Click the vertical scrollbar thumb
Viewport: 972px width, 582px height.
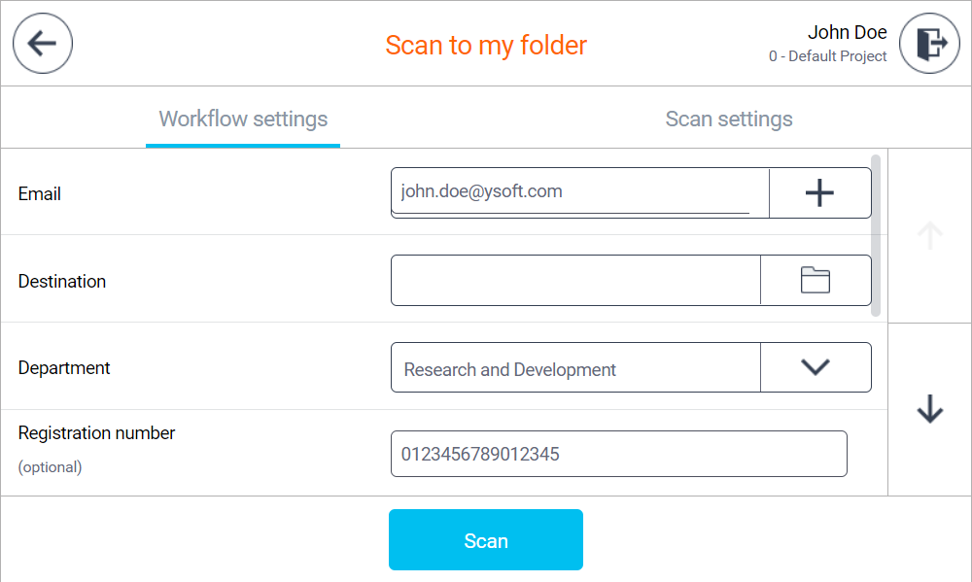point(876,234)
